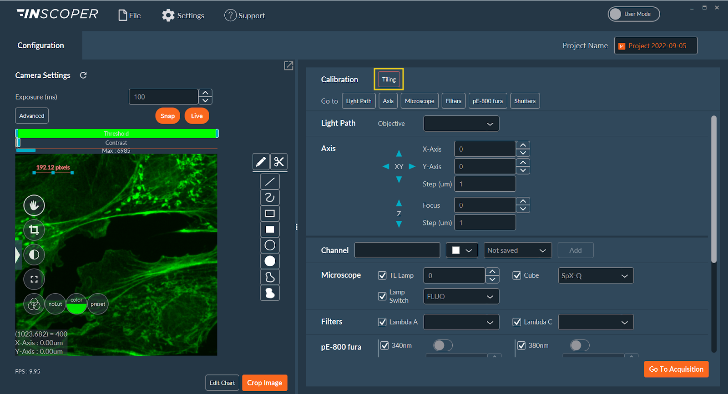728x394 pixels.
Task: Pick the hollow circle shape tool
Action: coord(270,245)
